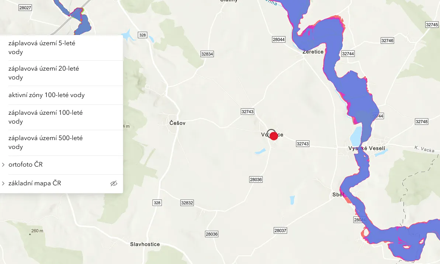440x264 pixels.
Task: Click the road shield numbered 32748
Action: pyautogui.click(x=422, y=122)
